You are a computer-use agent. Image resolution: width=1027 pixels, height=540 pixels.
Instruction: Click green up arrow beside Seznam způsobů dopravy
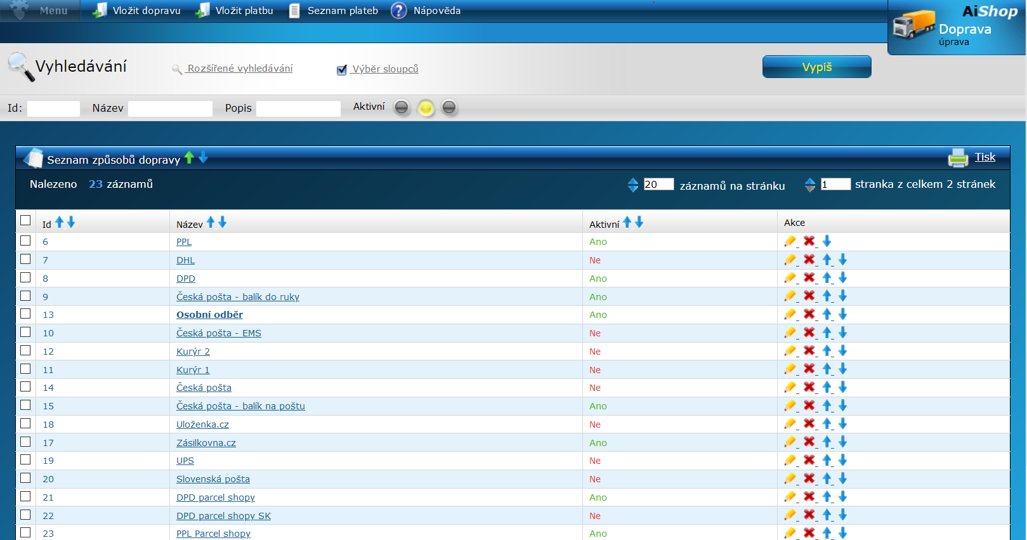tap(189, 157)
